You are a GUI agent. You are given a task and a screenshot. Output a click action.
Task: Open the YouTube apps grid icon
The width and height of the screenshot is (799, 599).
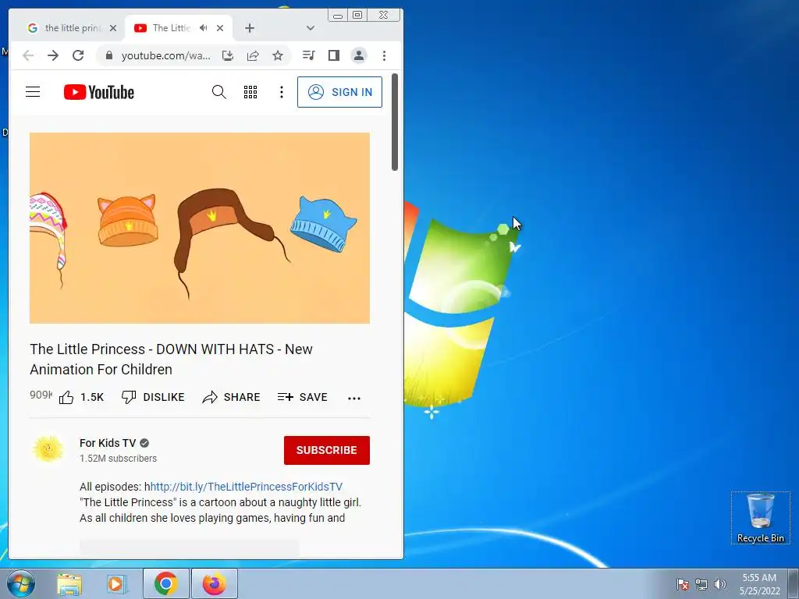[250, 92]
